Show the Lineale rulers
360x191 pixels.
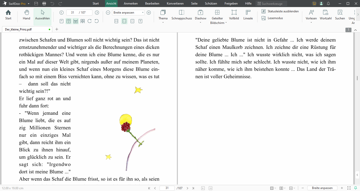click(x=248, y=15)
